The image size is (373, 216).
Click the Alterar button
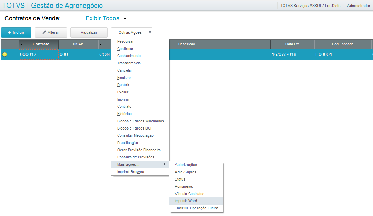point(51,32)
